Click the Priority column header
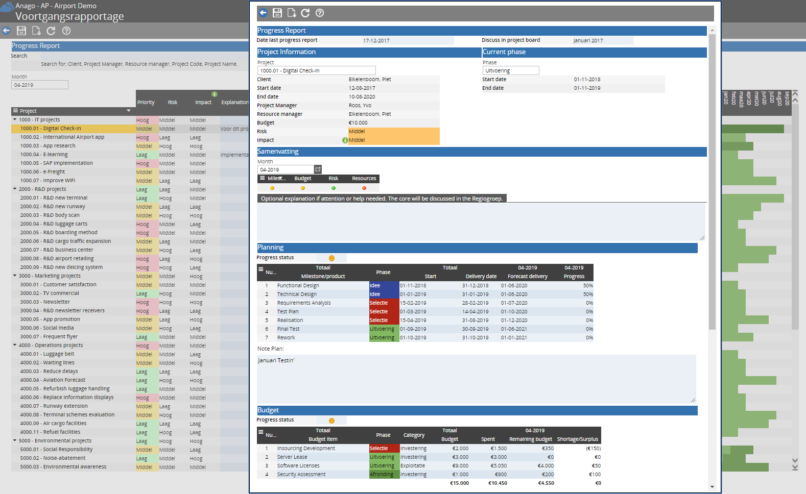 (x=146, y=103)
